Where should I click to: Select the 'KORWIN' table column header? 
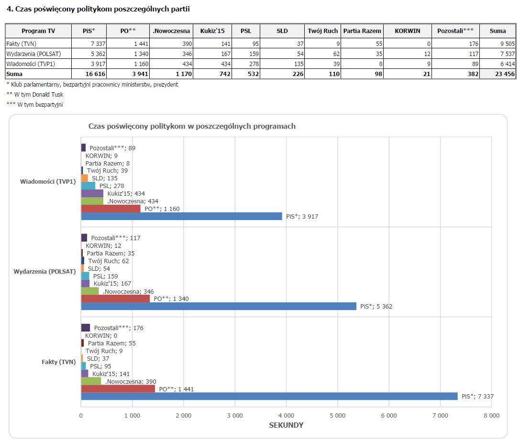point(407,31)
